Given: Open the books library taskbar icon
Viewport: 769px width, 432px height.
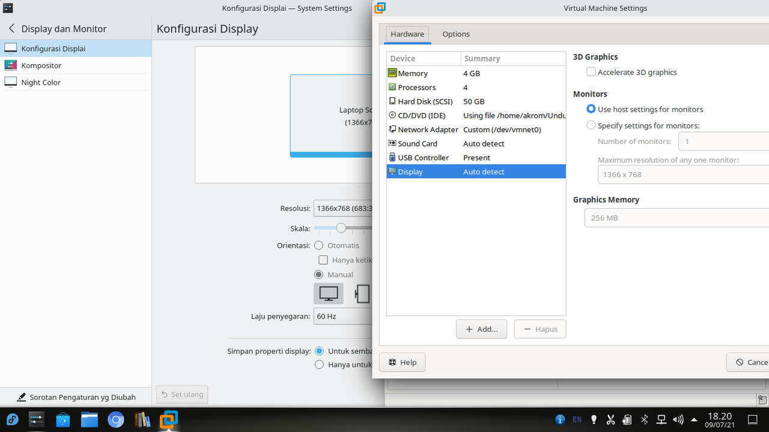Looking at the screenshot, I should (142, 419).
